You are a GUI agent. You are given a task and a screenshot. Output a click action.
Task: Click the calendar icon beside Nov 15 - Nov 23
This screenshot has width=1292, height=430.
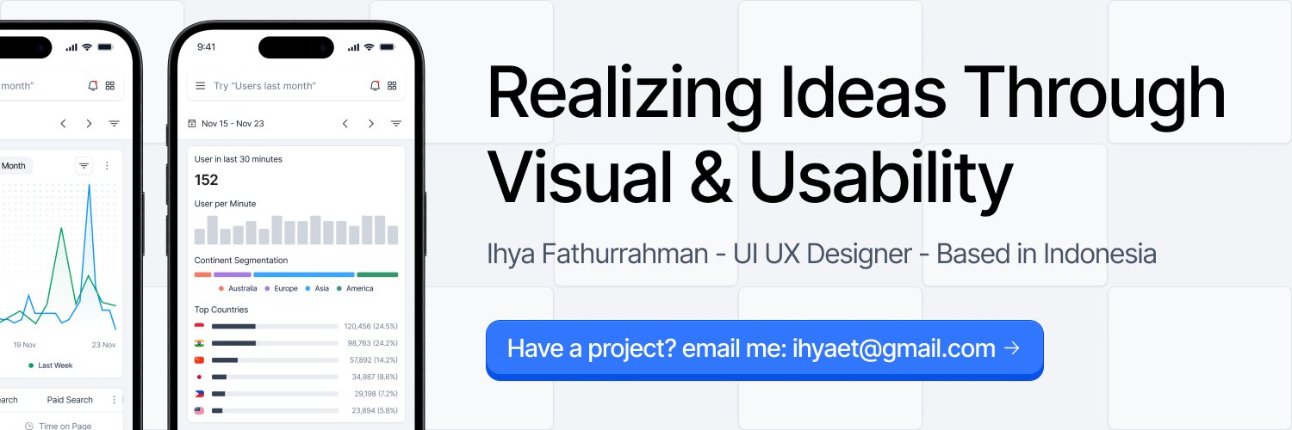pyautogui.click(x=192, y=124)
